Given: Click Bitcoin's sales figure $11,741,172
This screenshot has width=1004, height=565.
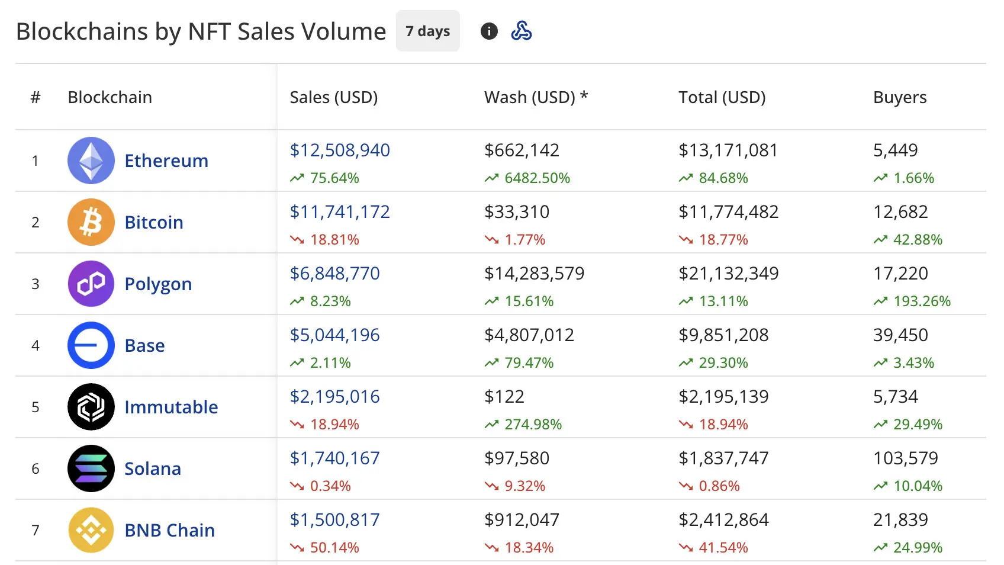Looking at the screenshot, I should pyautogui.click(x=339, y=211).
